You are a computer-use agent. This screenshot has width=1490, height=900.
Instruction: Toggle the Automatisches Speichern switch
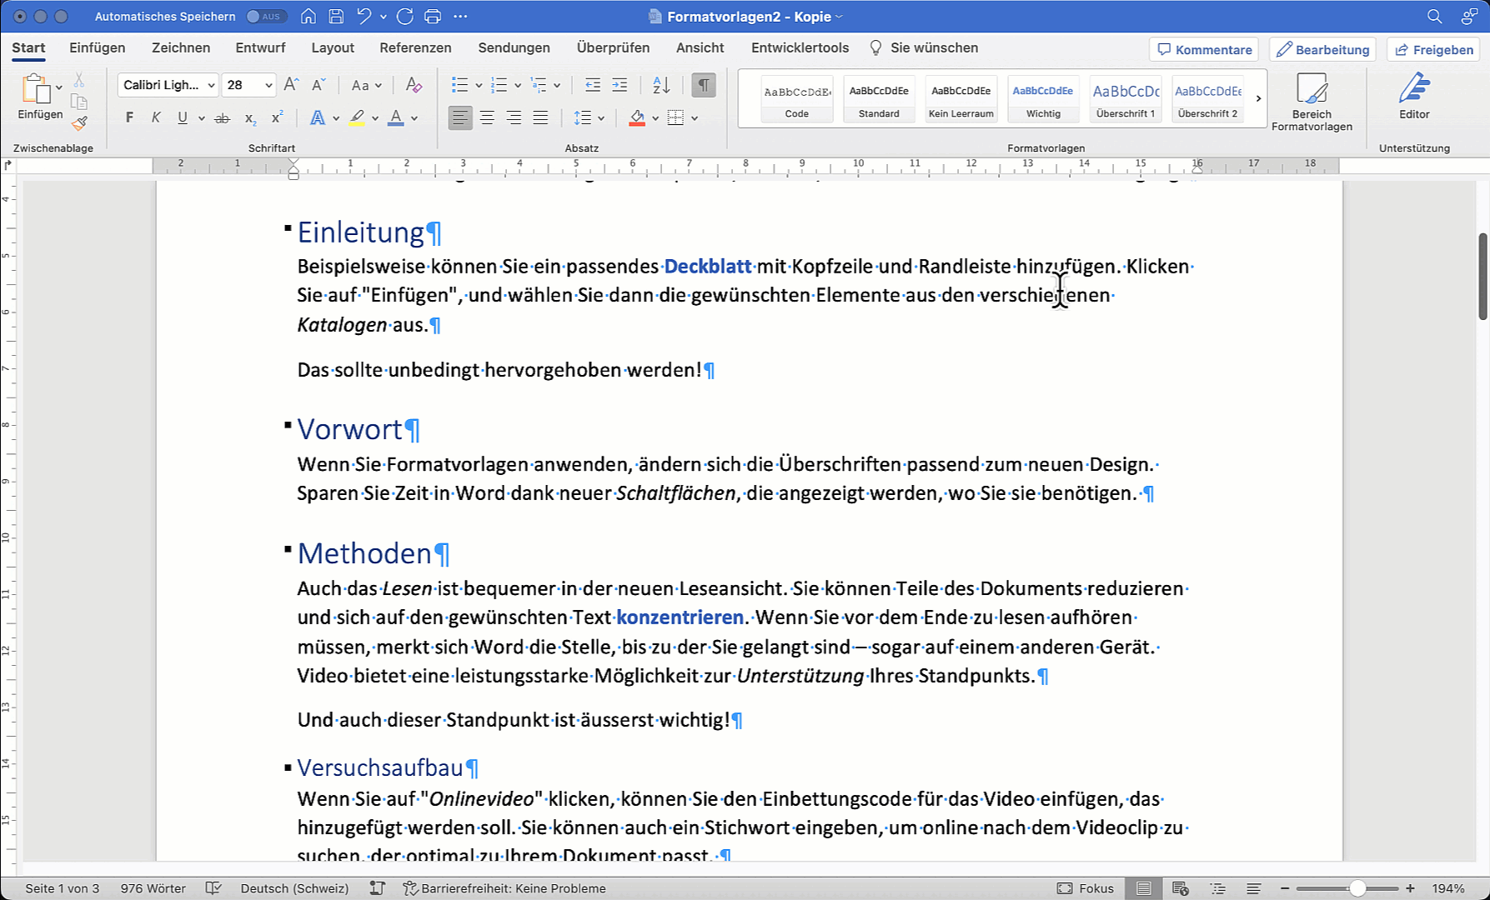266,17
